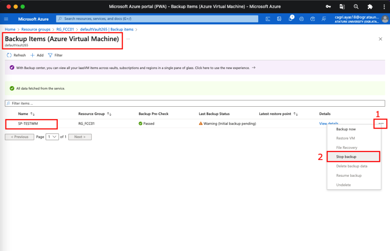This screenshot has height=251, width=390.
Task: Click Add in the toolbar
Action: click(37, 55)
